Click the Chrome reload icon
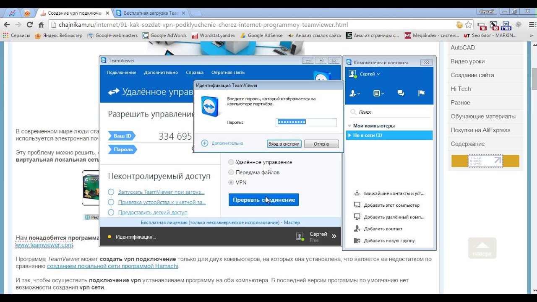537x302 pixels. click(x=29, y=25)
